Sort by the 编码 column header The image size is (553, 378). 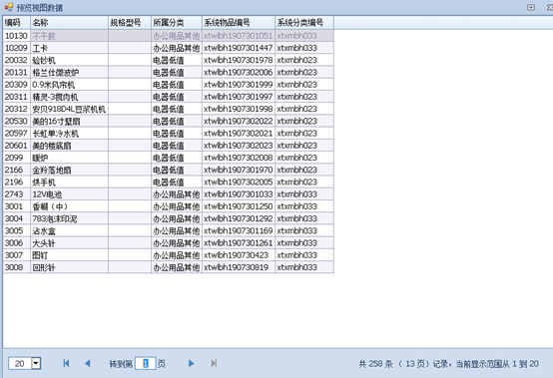coord(17,23)
